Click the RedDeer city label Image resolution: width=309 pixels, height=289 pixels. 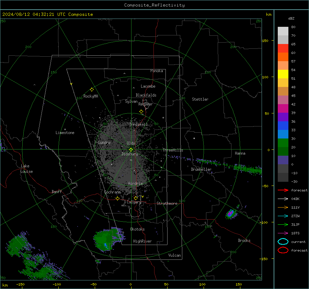click(146, 104)
